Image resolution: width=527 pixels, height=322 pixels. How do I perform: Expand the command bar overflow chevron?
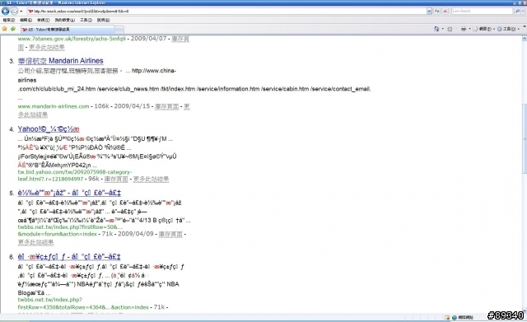point(524,27)
